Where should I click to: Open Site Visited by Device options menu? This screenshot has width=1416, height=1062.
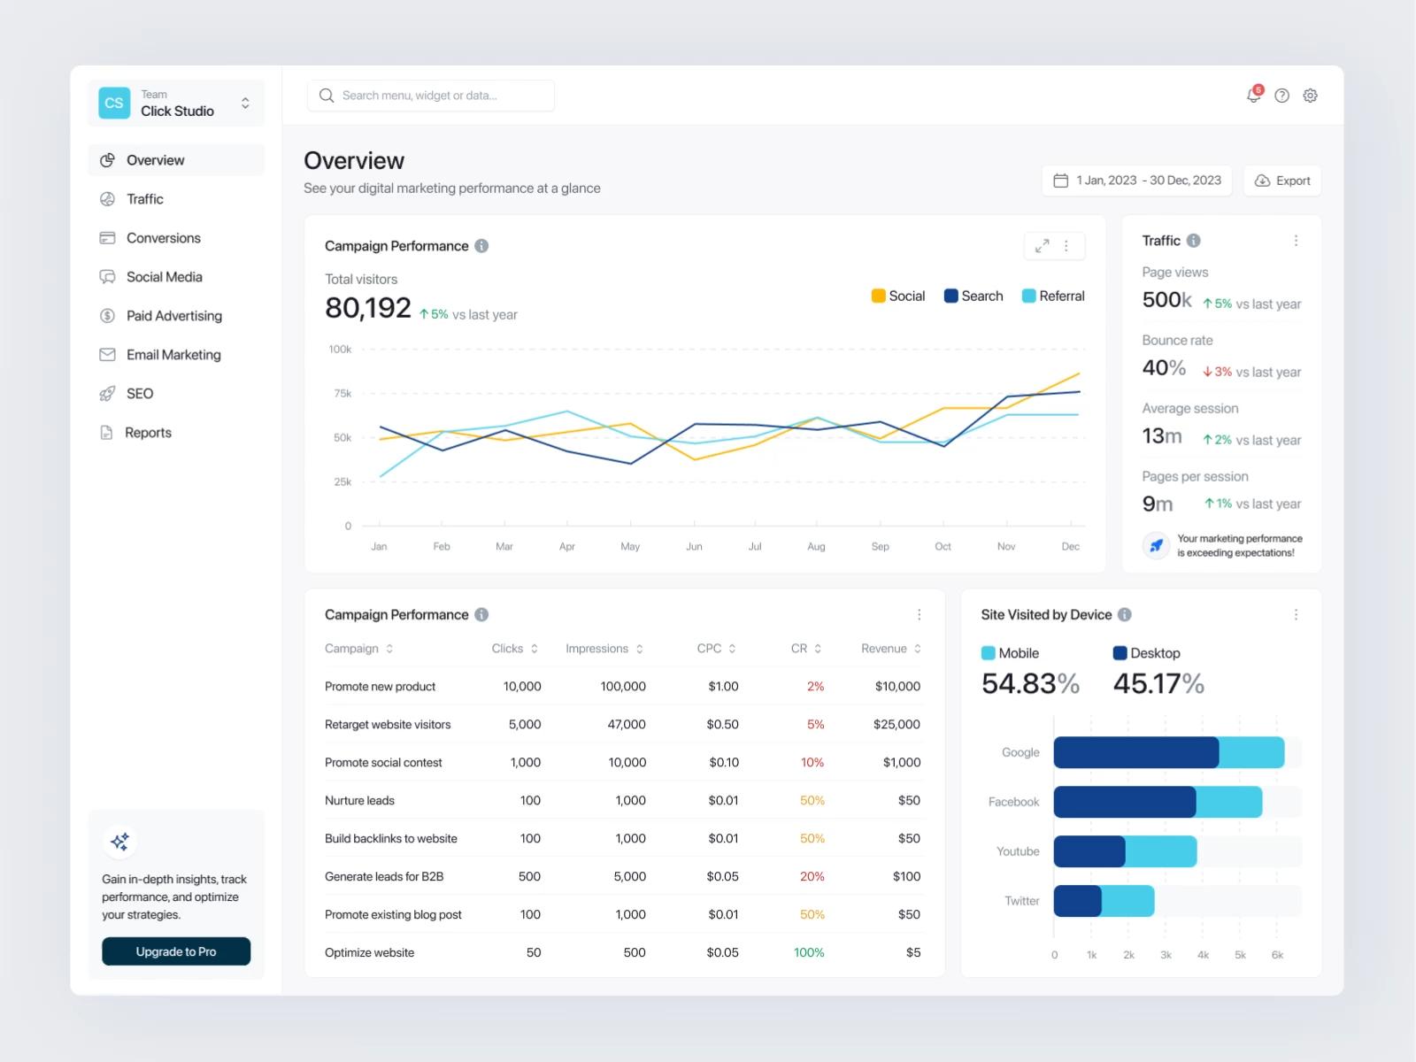(x=1297, y=615)
